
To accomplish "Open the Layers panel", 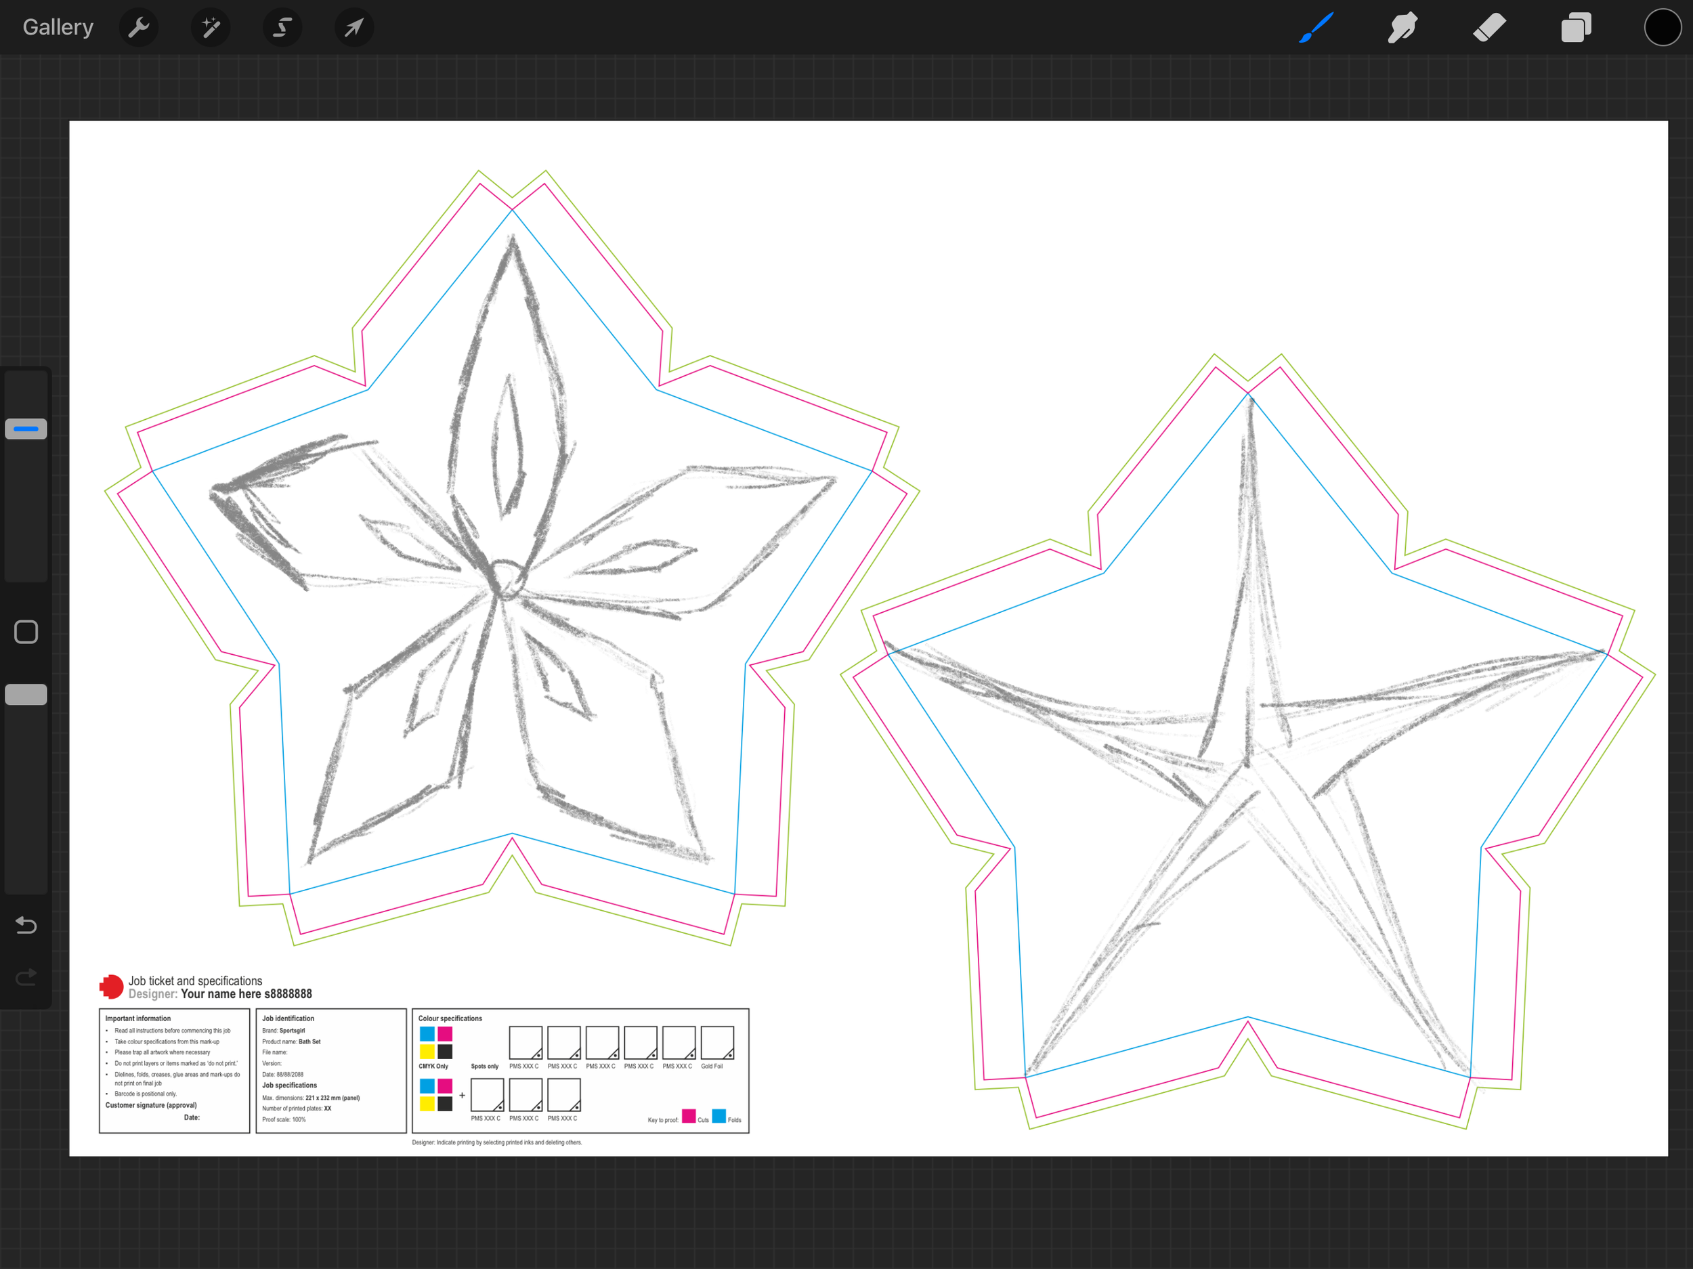I will [x=1576, y=28].
